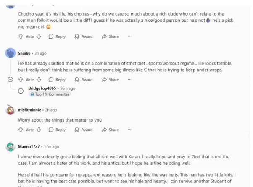Downvote Shuili6's strict diet comment

[x=39, y=79]
